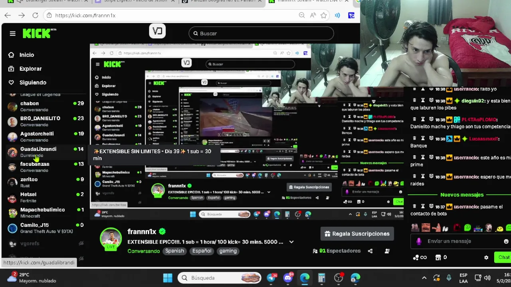Screen dimensions: 511x287
Task: Click username PL4TAoPLOMO in chat
Action: tap(479, 120)
